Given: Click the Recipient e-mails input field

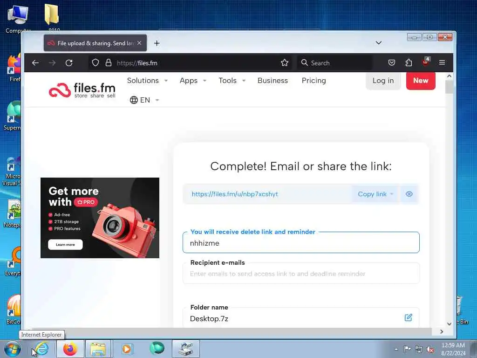Looking at the screenshot, I should 301,273.
